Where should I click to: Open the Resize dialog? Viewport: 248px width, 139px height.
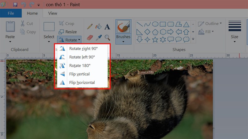pos(68,32)
